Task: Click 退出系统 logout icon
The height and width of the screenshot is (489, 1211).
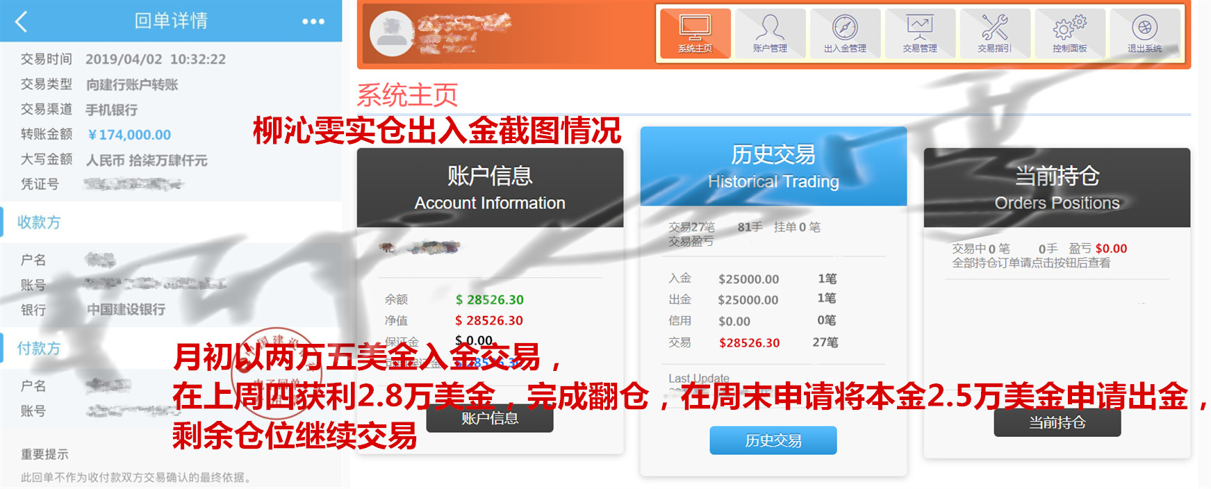Action: 1144,33
